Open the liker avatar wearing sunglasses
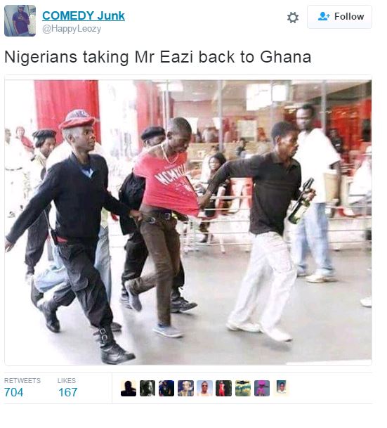The height and width of the screenshot is (428, 387). [x=204, y=388]
